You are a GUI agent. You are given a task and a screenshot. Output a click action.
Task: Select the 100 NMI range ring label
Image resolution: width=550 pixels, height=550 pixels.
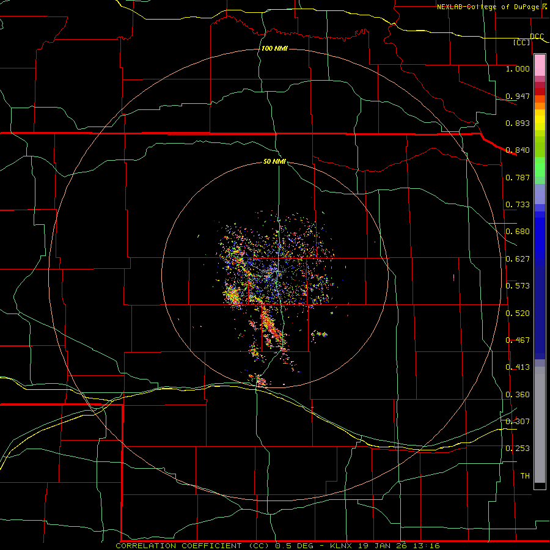coord(274,48)
